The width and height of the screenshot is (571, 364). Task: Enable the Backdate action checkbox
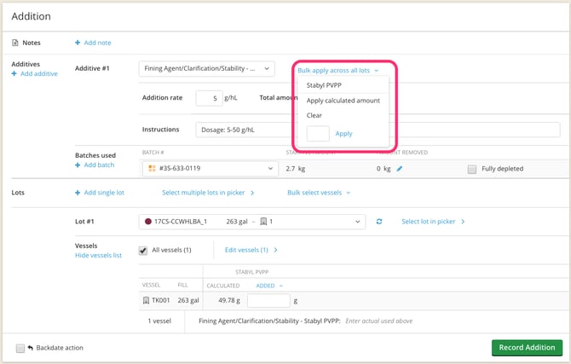pyautogui.click(x=20, y=348)
